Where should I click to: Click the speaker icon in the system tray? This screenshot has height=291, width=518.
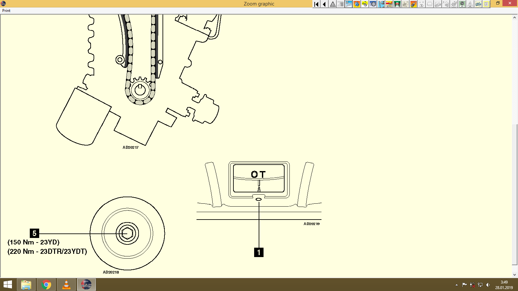tap(489, 285)
